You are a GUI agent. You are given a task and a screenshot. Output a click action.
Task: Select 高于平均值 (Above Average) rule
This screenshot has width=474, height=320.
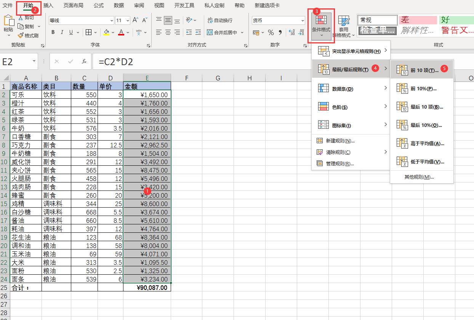pyautogui.click(x=422, y=143)
